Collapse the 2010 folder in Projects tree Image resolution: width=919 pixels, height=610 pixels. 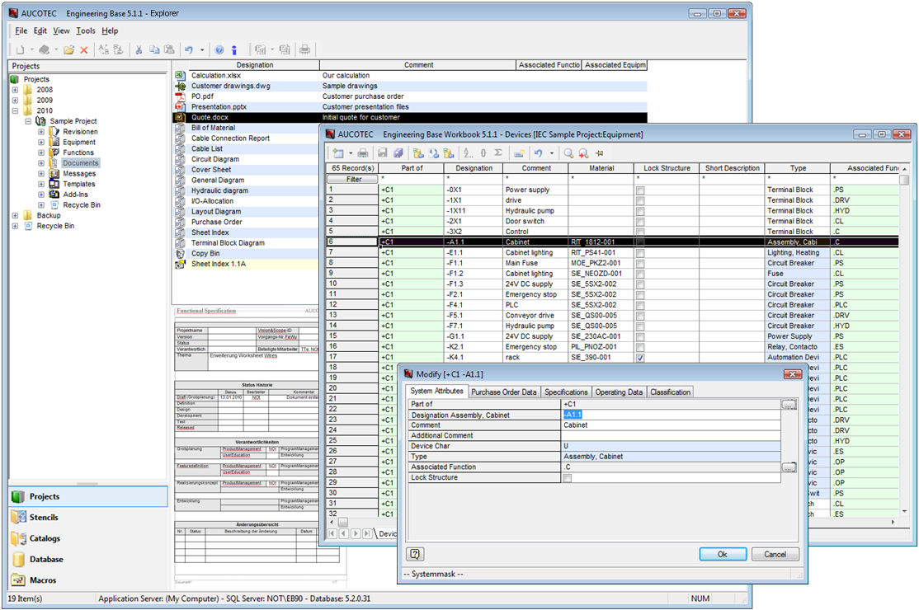pos(15,110)
